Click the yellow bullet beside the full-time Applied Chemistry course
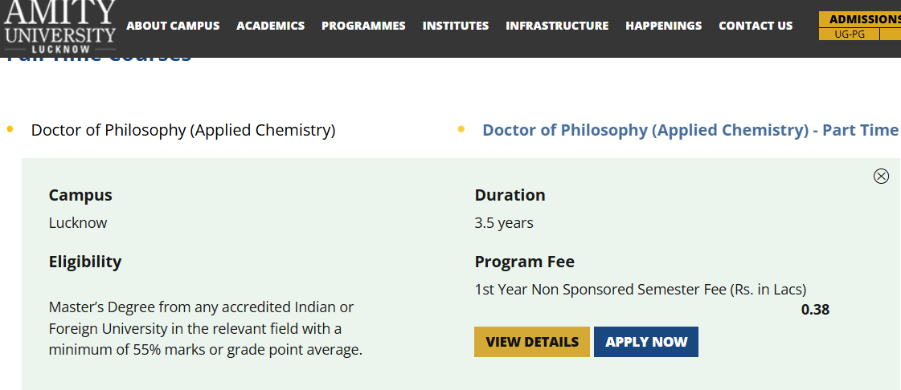The image size is (901, 390). [10, 129]
